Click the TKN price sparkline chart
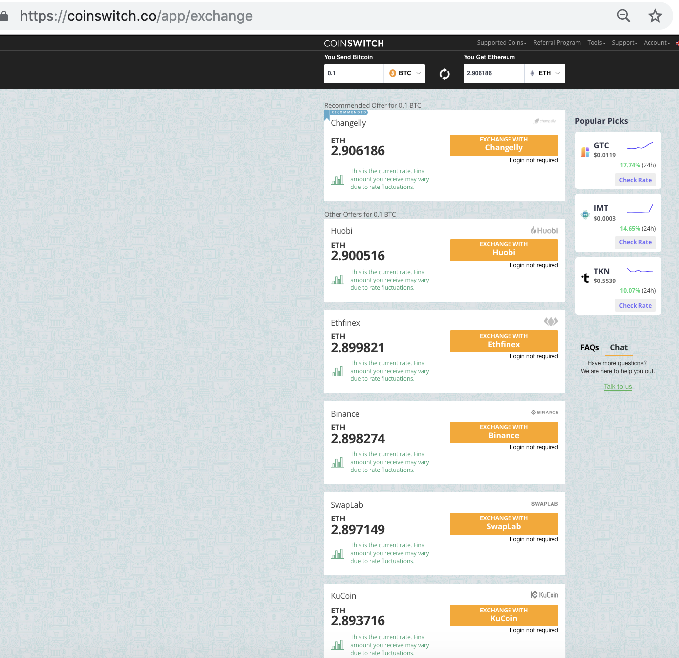The image size is (679, 658). click(640, 270)
